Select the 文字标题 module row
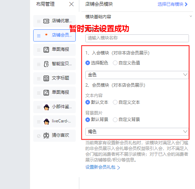The image size is (195, 189). (54, 78)
